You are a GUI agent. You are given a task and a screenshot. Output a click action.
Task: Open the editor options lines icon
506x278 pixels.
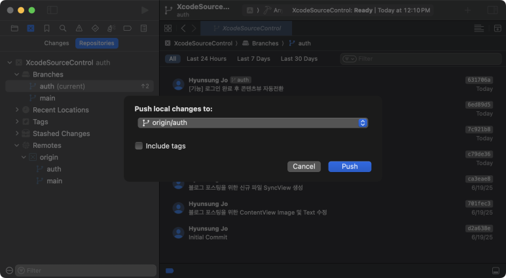click(479, 28)
